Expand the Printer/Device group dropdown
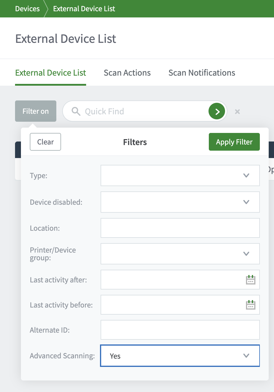The image size is (274, 392). (180, 254)
